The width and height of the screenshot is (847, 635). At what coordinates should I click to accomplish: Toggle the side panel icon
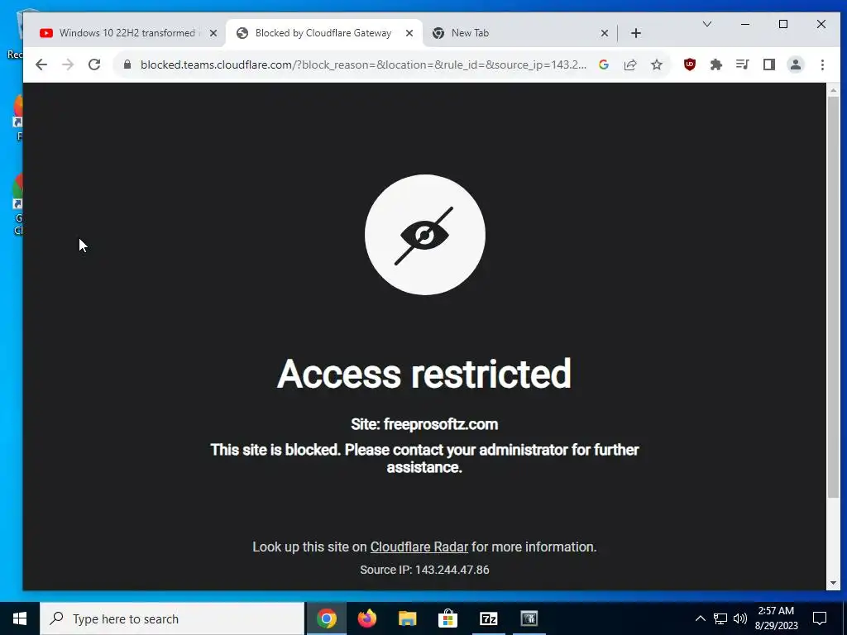(768, 64)
